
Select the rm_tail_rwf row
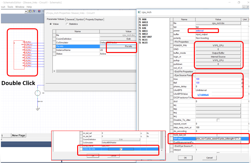point(119,133)
